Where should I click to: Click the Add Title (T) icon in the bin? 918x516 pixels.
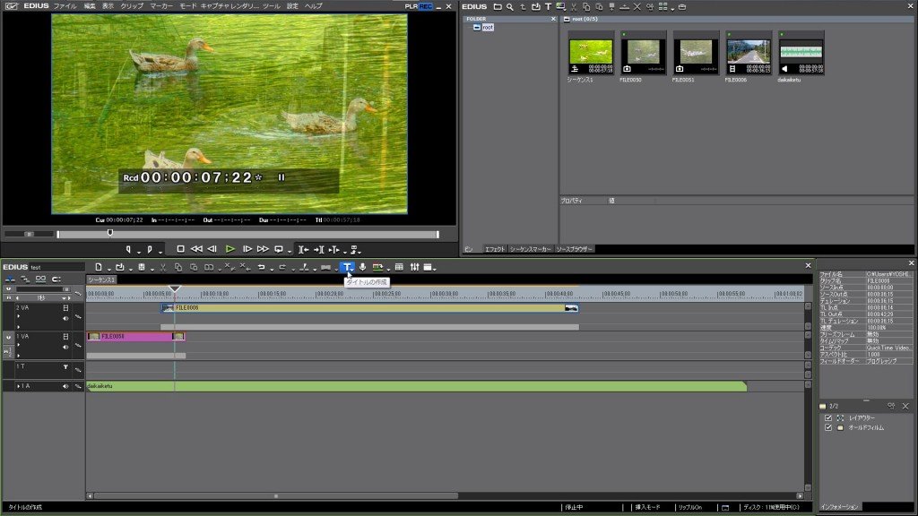(x=548, y=7)
